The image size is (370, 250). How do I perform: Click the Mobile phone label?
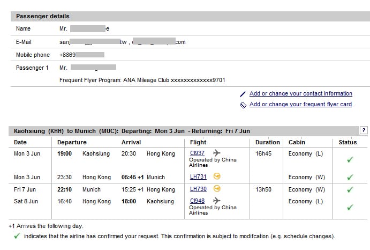pos(33,55)
